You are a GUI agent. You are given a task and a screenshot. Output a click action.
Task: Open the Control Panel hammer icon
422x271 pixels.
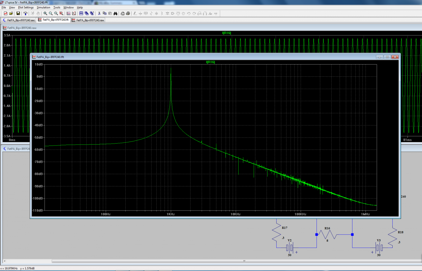[25, 14]
